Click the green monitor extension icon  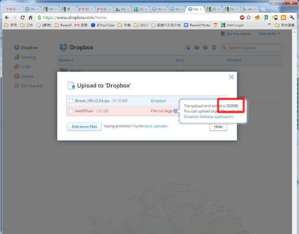pyautogui.click(x=266, y=18)
